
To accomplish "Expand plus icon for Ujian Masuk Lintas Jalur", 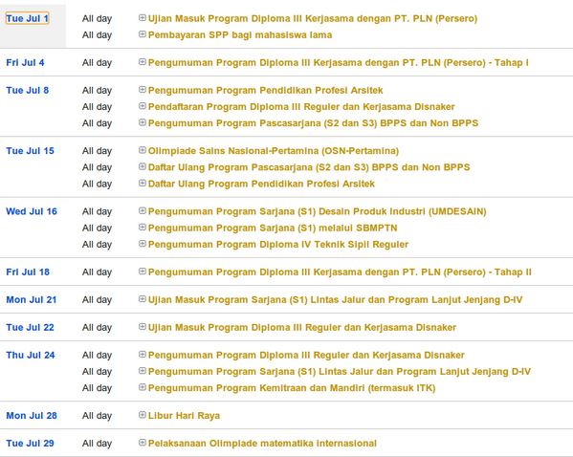I will [143, 299].
